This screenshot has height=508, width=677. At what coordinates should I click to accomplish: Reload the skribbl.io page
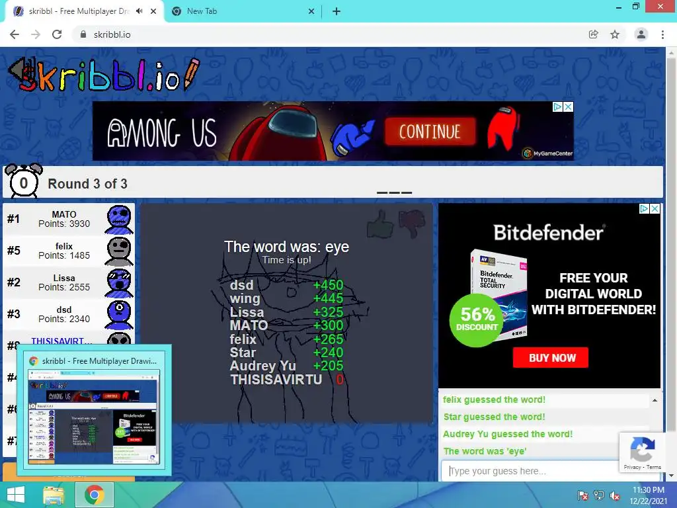[x=57, y=34]
